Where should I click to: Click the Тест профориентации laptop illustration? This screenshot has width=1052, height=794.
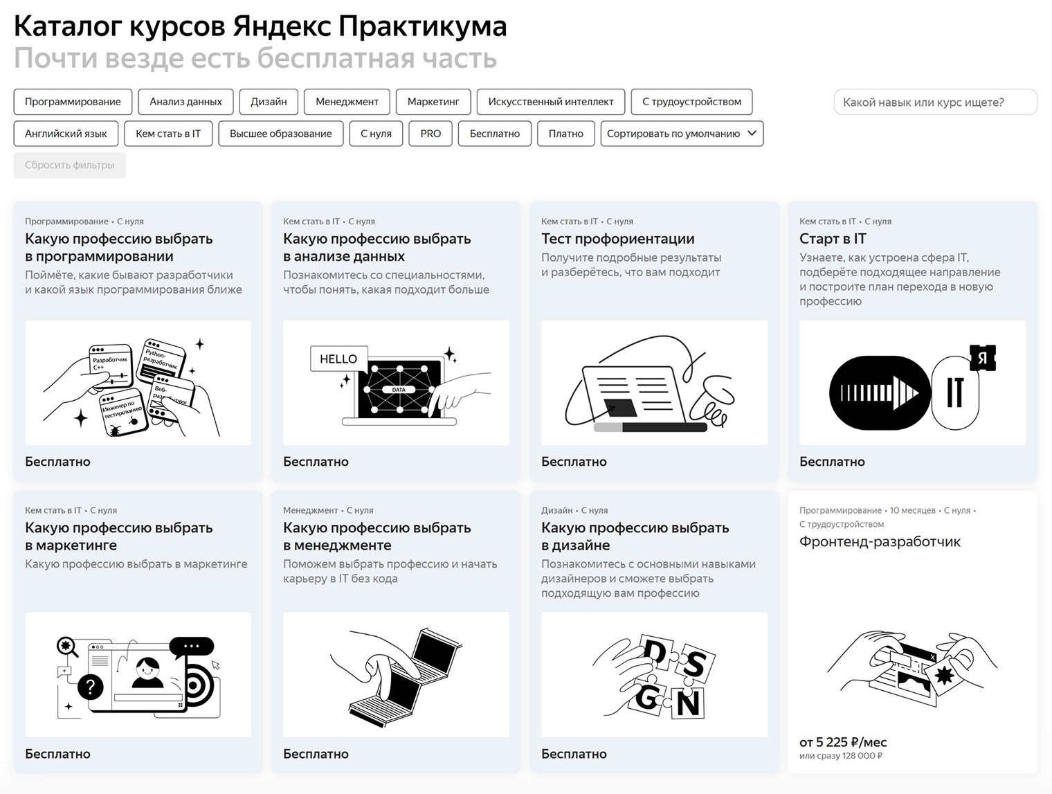tap(654, 383)
